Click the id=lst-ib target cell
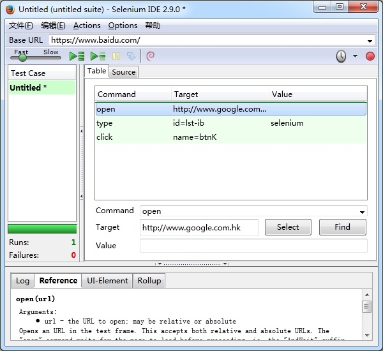This screenshot has height=351, width=383. 188,123
